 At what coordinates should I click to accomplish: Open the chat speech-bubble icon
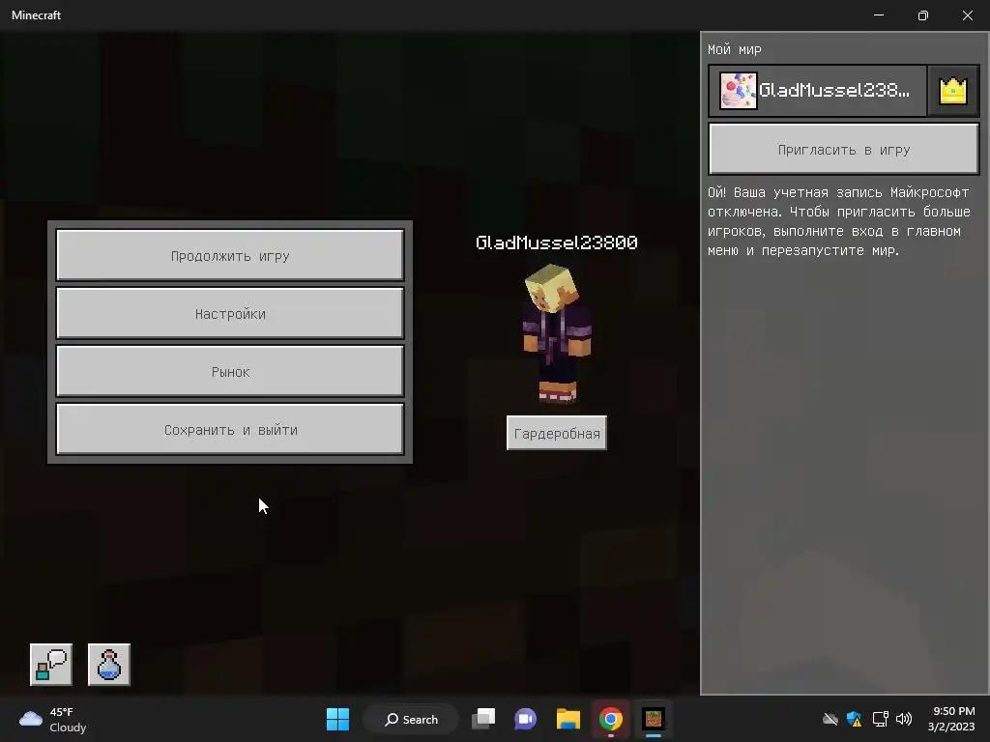coord(51,665)
